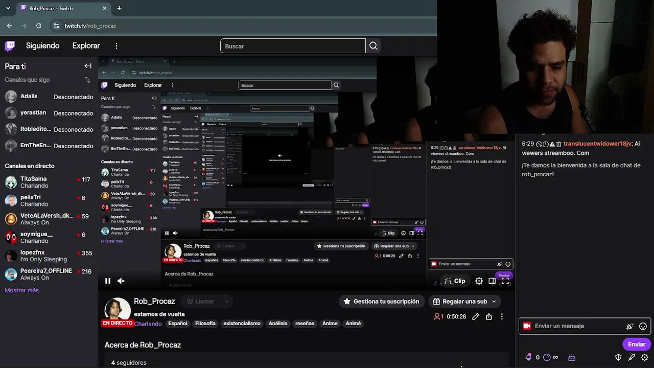Click the Gestiona tu suscripción button
The image size is (654, 368).
pos(381,302)
